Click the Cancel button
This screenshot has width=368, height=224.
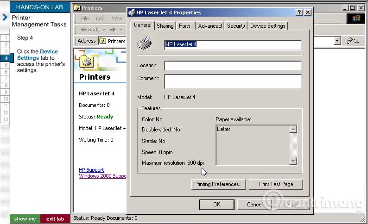click(x=254, y=205)
